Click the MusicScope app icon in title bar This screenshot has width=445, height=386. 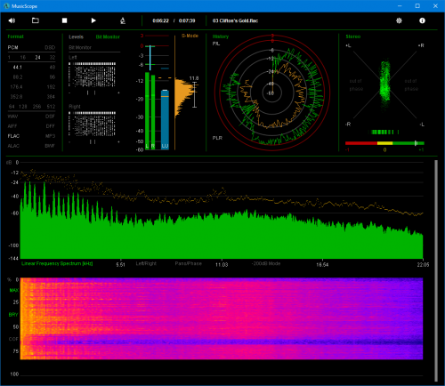tap(6, 6)
